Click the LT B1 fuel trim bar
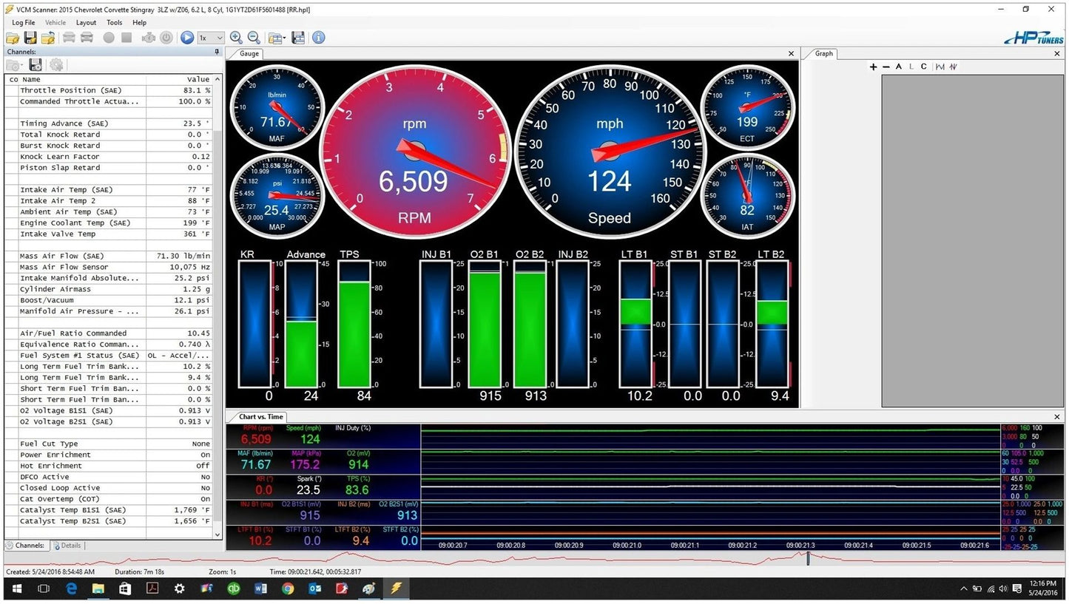The height and width of the screenshot is (604, 1069). pyautogui.click(x=635, y=325)
